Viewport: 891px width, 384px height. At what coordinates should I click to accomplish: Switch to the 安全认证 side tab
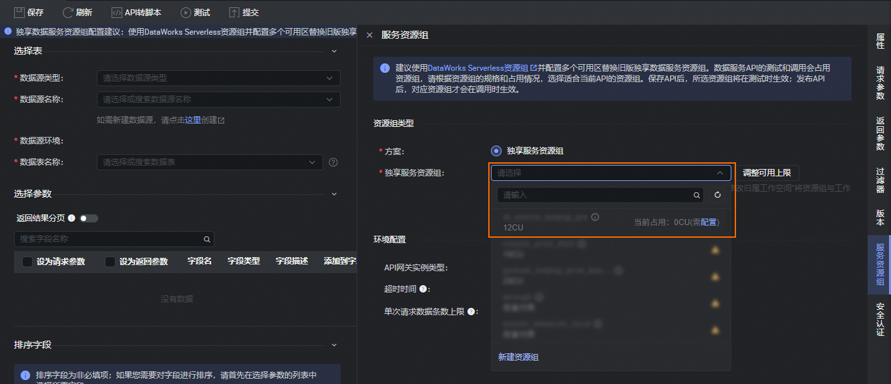[880, 319]
